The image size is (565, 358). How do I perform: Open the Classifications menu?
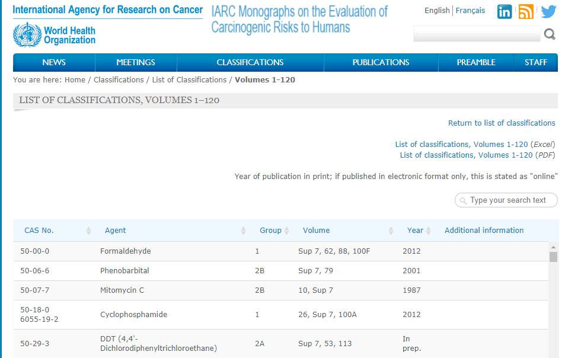click(x=250, y=62)
